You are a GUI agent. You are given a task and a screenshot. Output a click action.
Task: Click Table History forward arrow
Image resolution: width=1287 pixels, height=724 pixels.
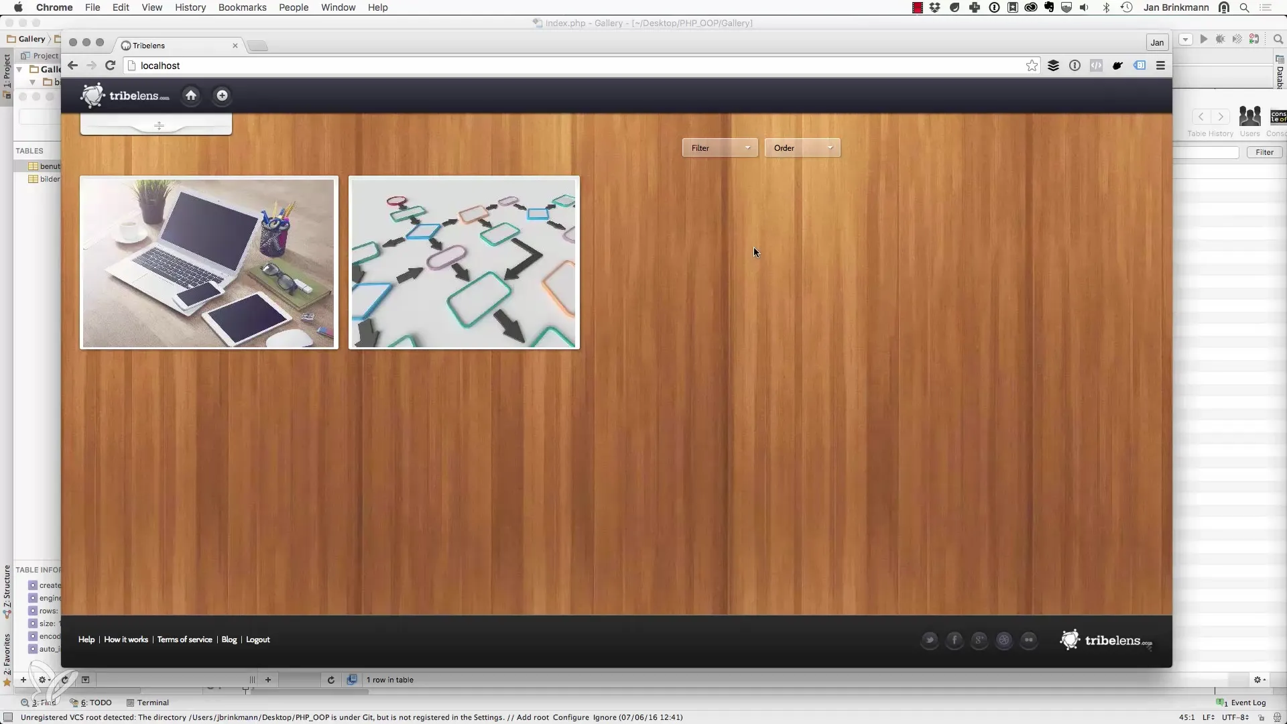coord(1221,117)
